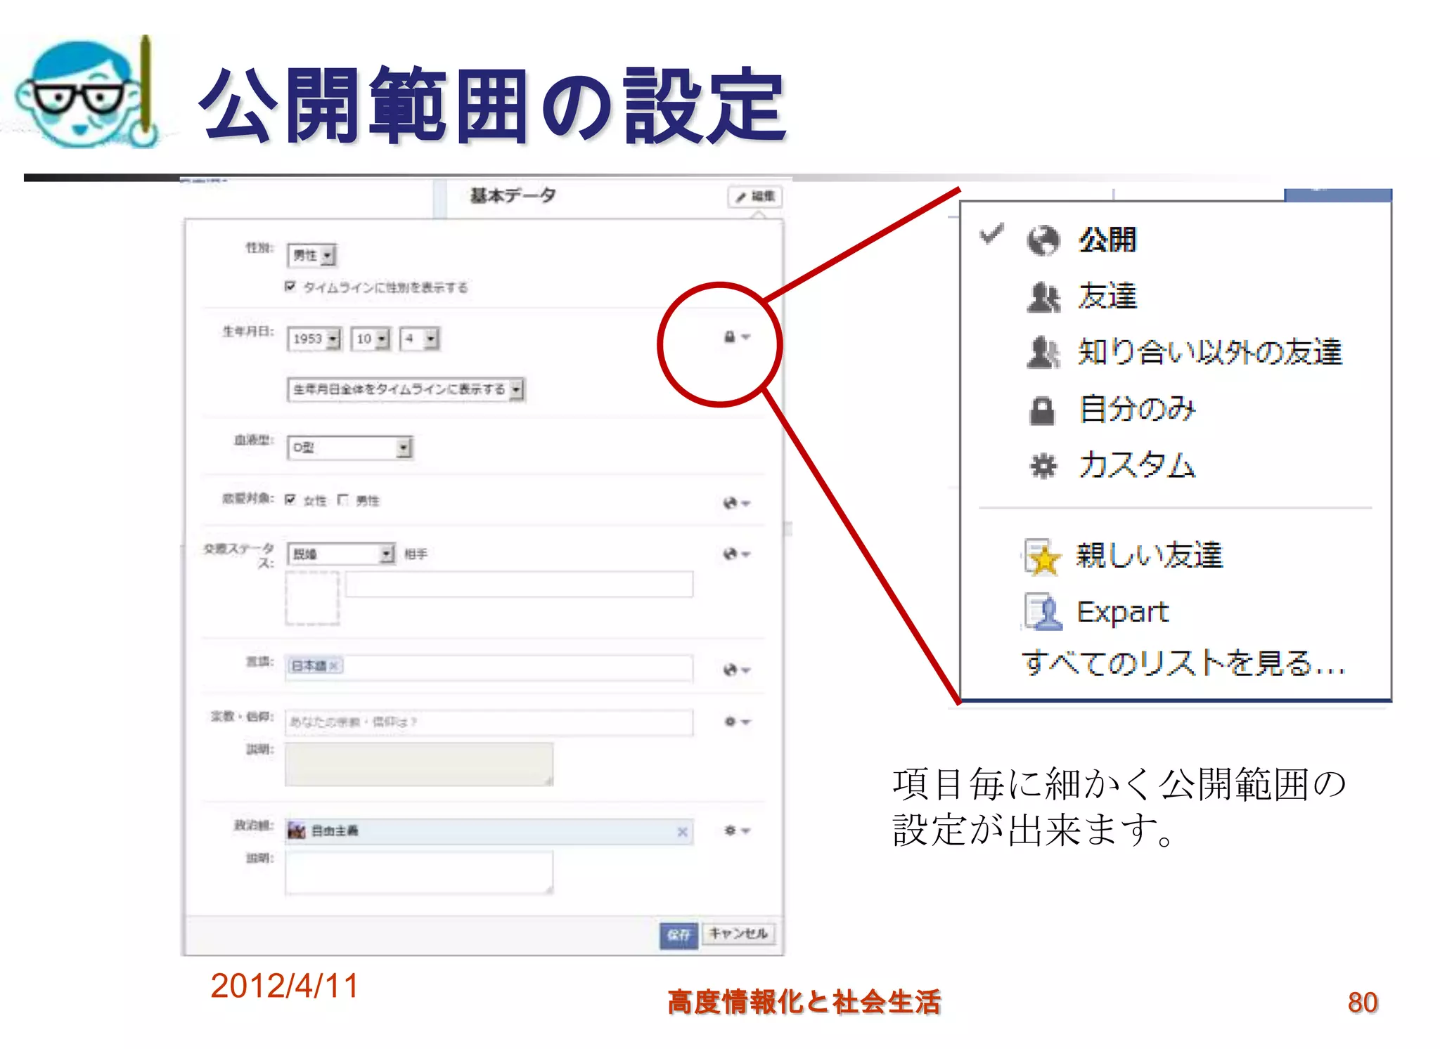Click the star list icon for 親しい友達
1440x1049 pixels.
1041,557
